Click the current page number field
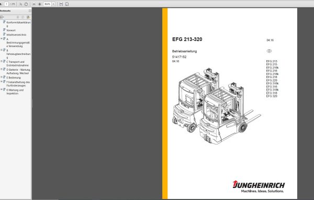The height and width of the screenshot is (200, 314). [6, 4]
